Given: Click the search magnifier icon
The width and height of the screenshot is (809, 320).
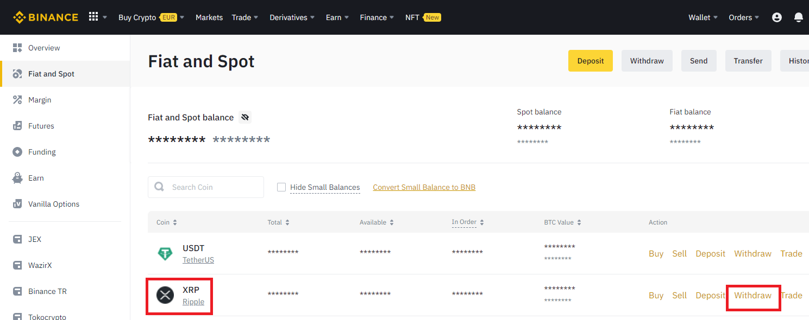Looking at the screenshot, I should pos(159,187).
